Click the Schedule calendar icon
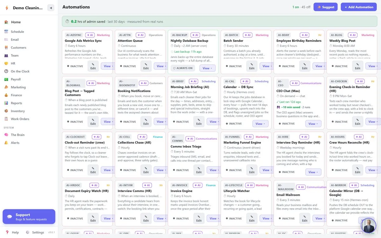 (6, 32)
